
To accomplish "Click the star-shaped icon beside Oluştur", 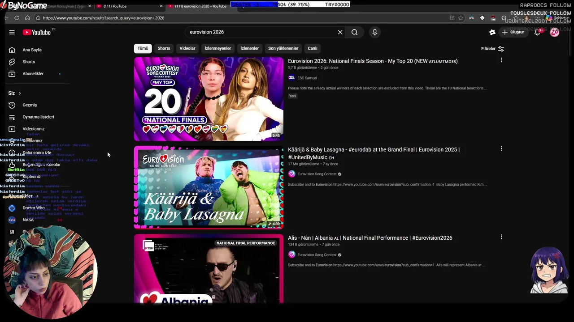I will (x=492, y=32).
